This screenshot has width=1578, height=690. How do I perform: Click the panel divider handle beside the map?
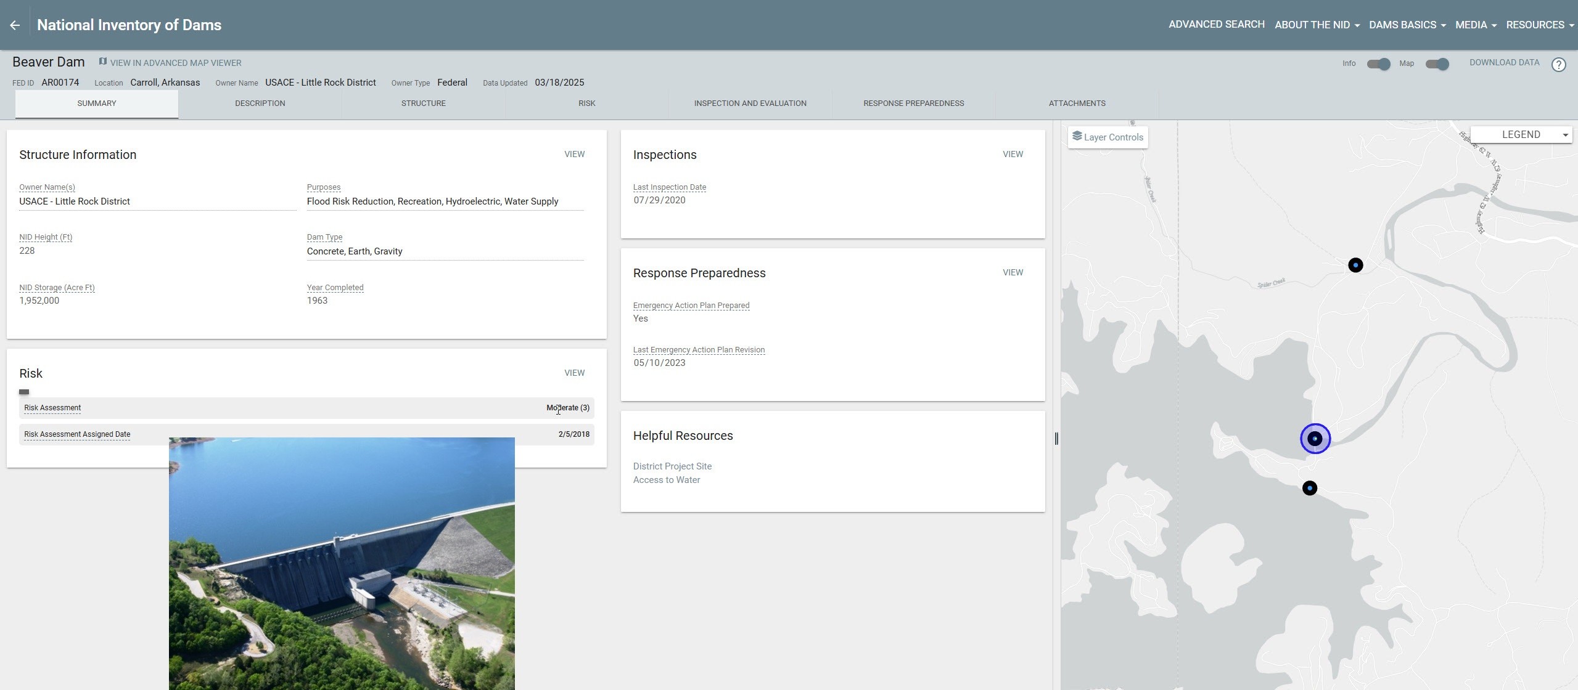(1056, 439)
